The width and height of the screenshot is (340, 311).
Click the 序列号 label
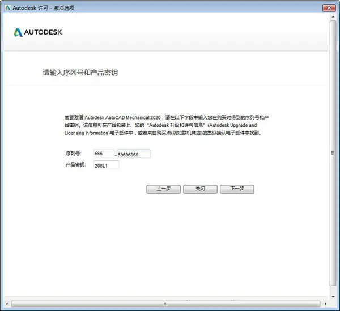(x=73, y=154)
